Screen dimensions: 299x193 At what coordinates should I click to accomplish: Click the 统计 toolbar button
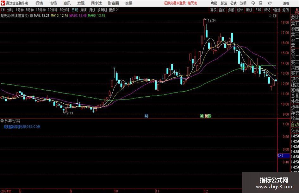point(240,10)
